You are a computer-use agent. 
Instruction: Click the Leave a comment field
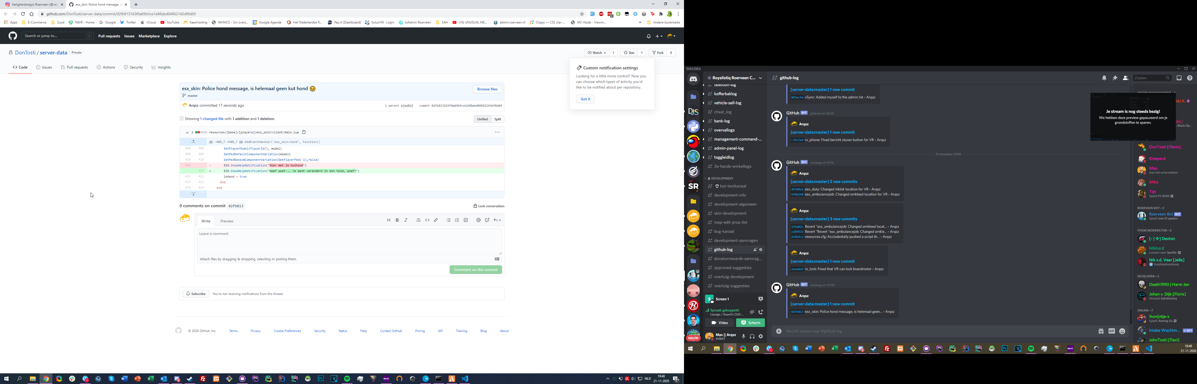pos(348,241)
